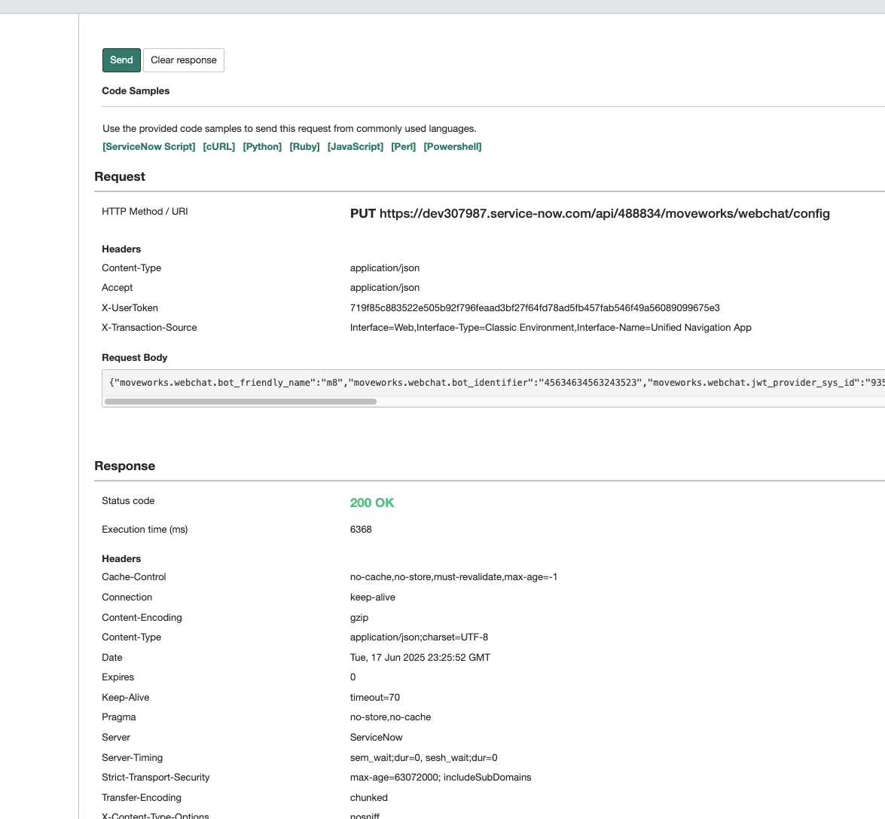The image size is (885, 819).
Task: Click the Server value ServiceNow
Action: [x=377, y=738]
